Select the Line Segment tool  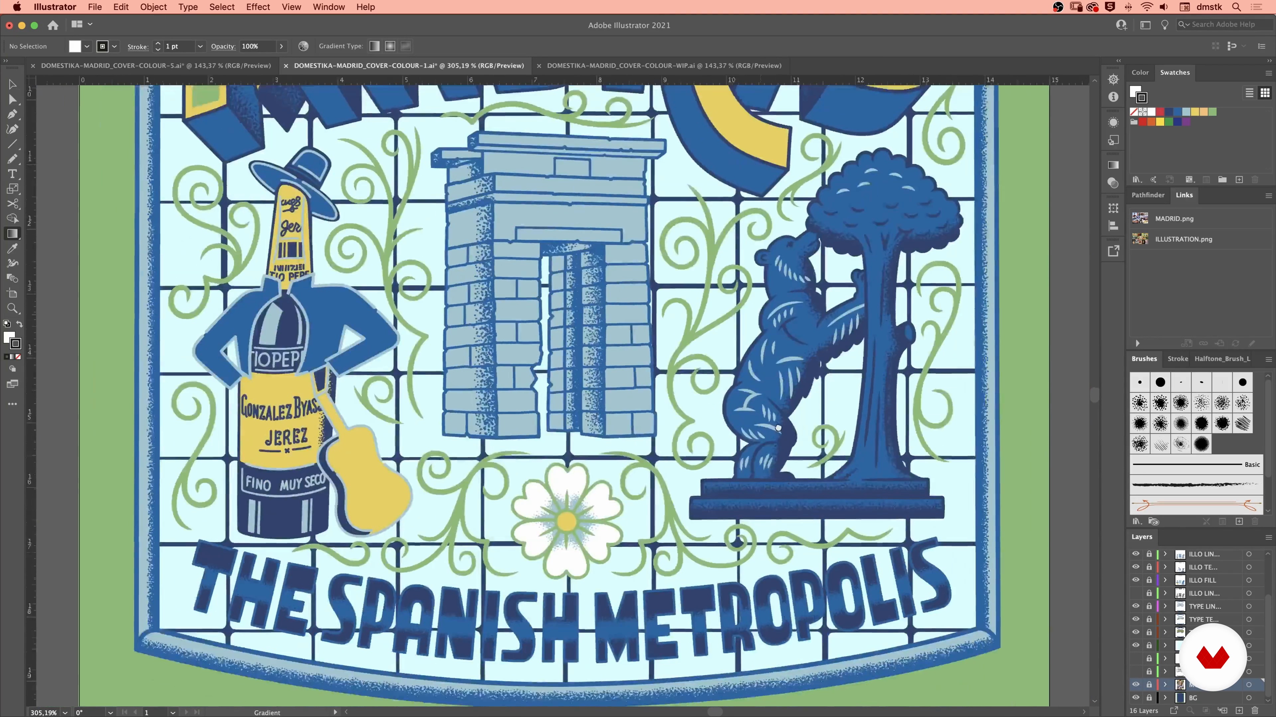pyautogui.click(x=12, y=144)
